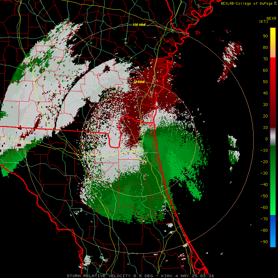Click the 50 NMI range ring label

point(139,82)
